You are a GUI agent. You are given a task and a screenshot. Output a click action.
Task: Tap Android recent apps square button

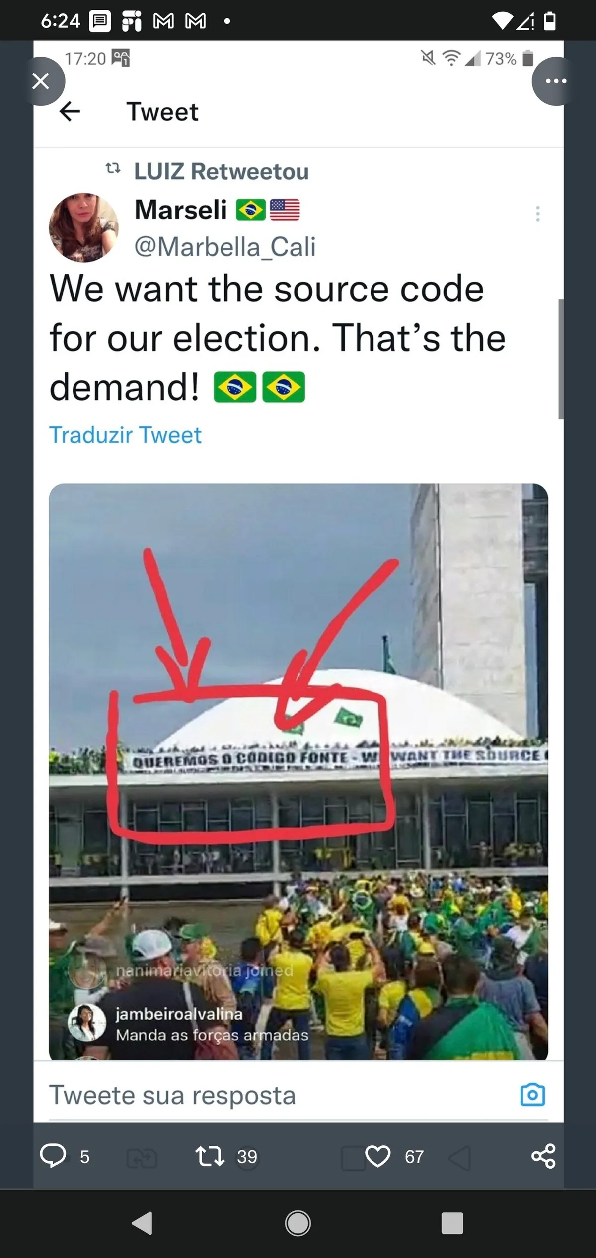coord(452,1223)
